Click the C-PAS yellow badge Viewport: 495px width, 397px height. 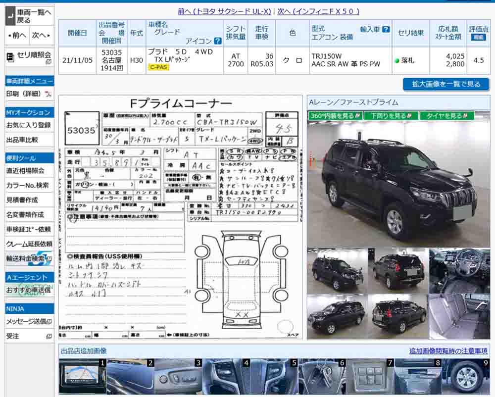point(158,67)
